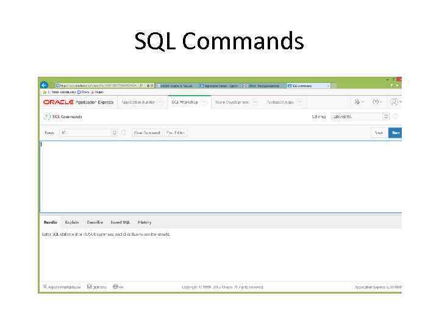Go back with the browser back arrow
The height and width of the screenshot is (329, 439).
coord(44,85)
